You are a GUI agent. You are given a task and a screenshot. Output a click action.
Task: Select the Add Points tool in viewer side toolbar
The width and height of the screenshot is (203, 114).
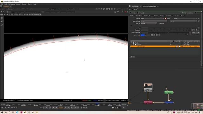point(2,22)
